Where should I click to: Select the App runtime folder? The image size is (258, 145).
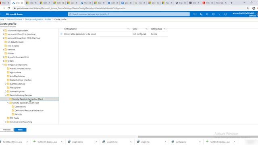15,72
